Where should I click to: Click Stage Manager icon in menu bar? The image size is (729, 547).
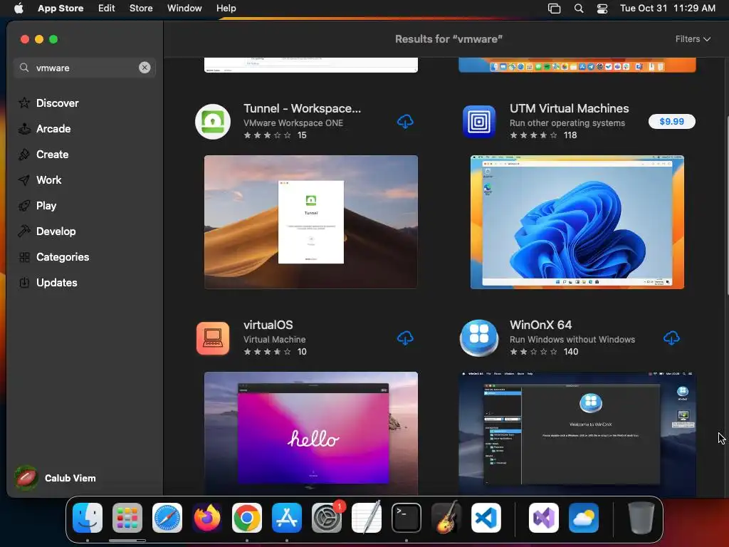click(554, 8)
